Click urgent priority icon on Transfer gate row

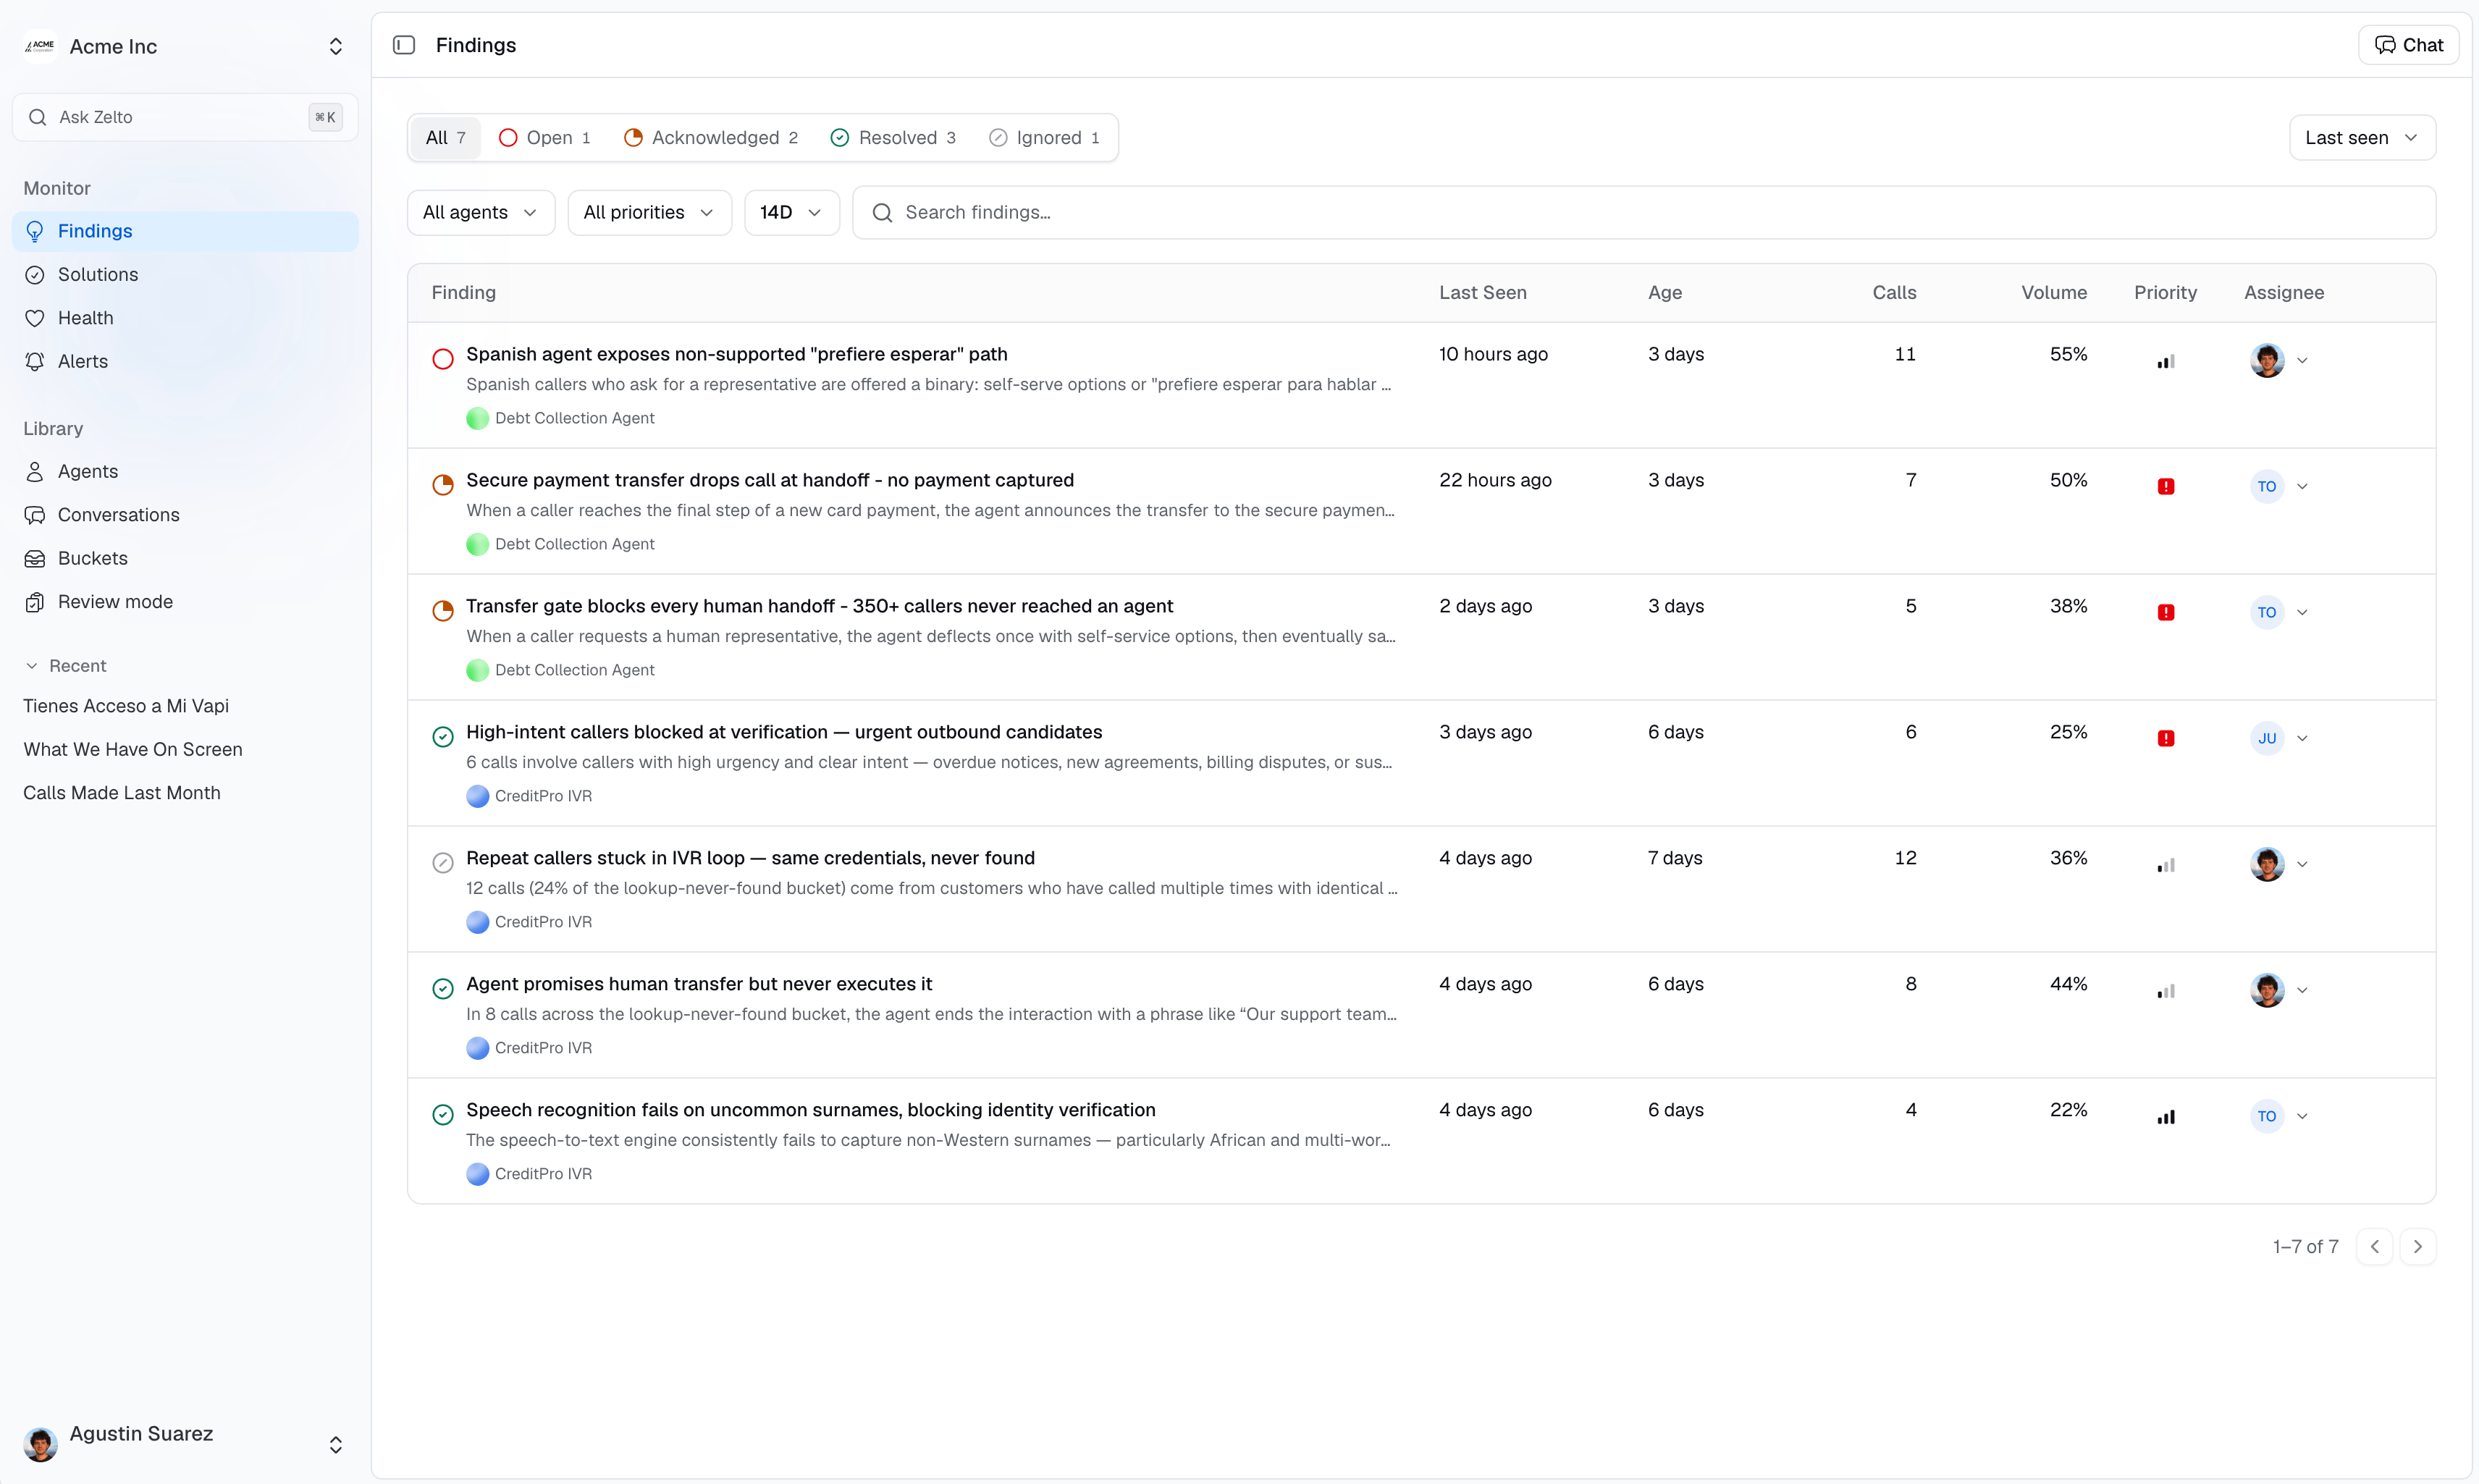point(2166,613)
